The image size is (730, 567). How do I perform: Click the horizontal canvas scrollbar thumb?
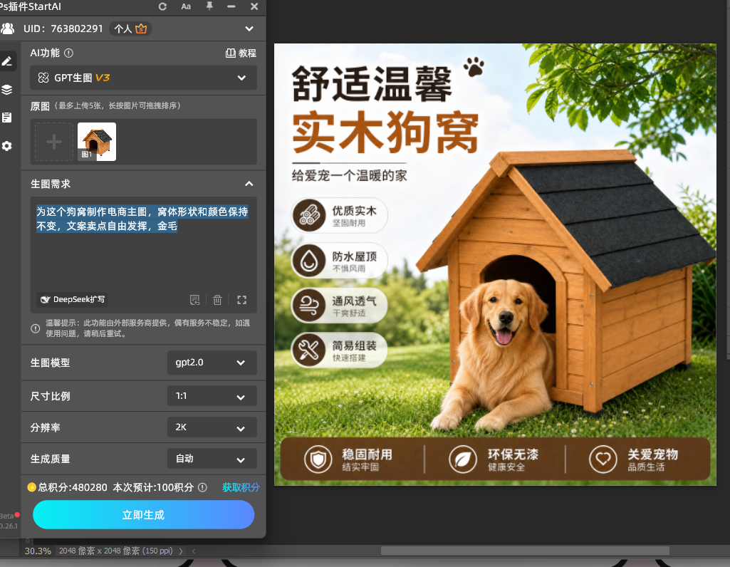(x=525, y=551)
